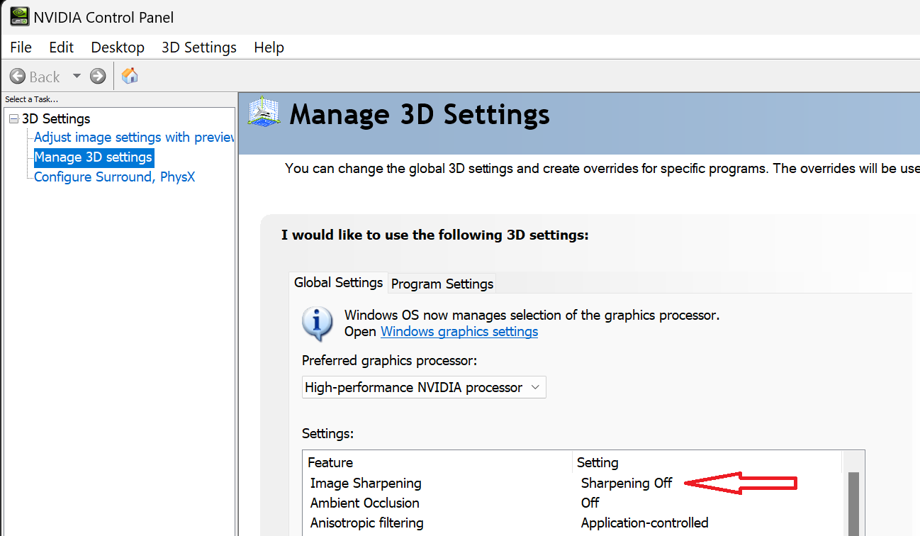Open the Help menu

point(269,48)
